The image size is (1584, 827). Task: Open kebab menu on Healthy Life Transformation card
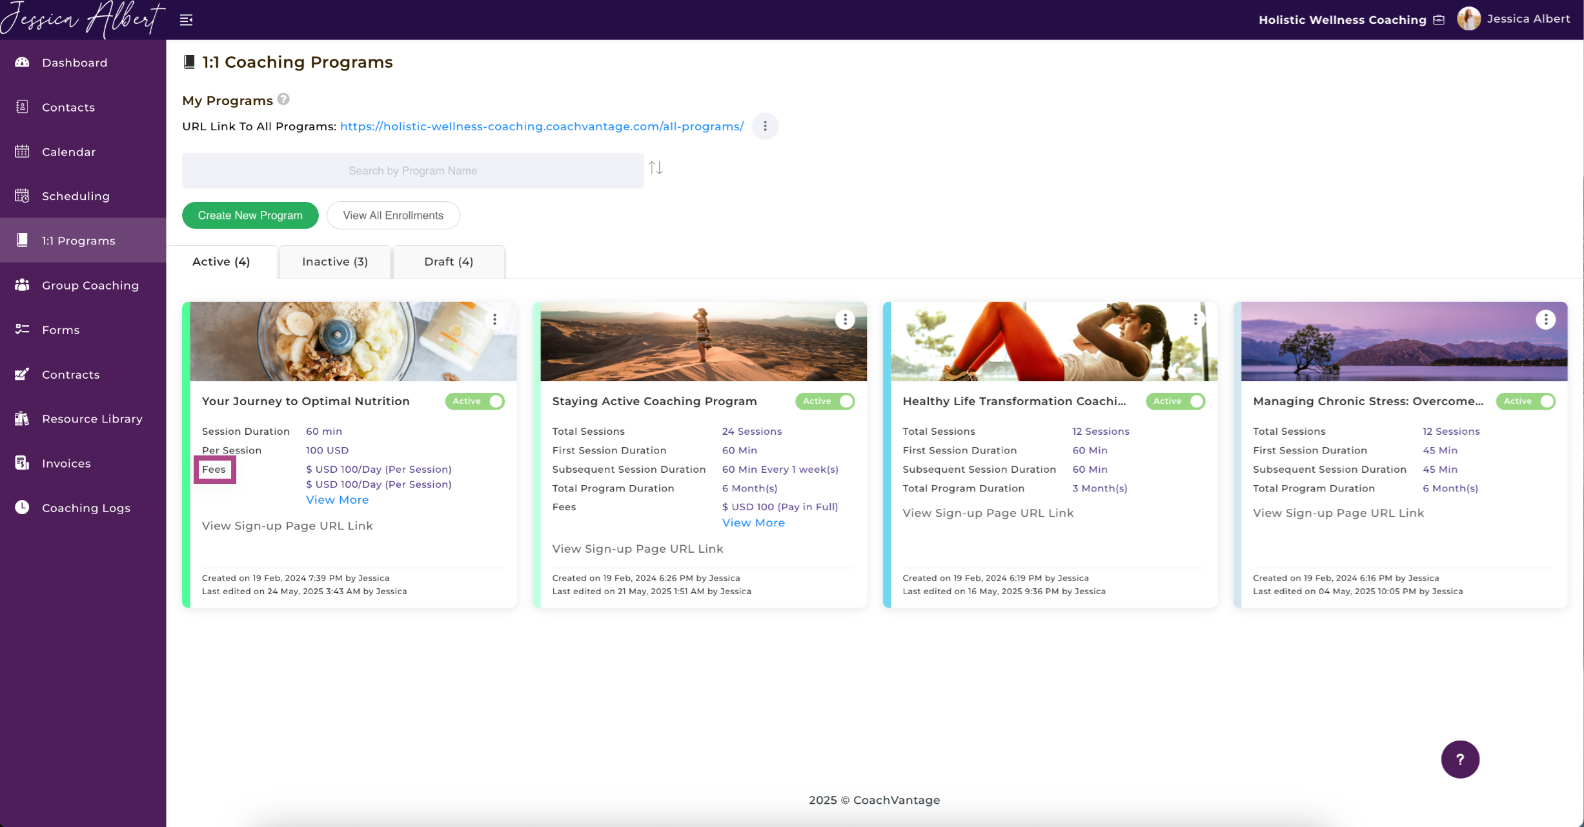coord(1195,319)
